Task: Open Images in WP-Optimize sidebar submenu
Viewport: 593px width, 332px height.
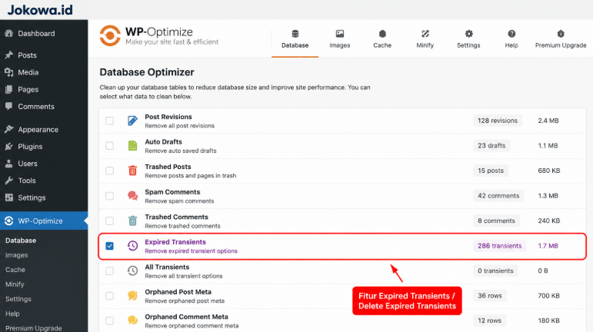Action: [17, 255]
